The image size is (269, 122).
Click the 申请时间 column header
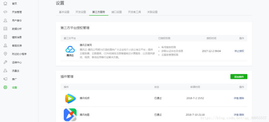click(x=195, y=87)
